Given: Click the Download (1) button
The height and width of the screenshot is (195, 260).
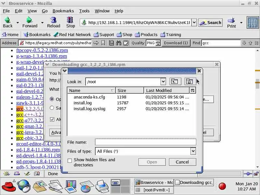Looking at the screenshot, I should 176,43.
